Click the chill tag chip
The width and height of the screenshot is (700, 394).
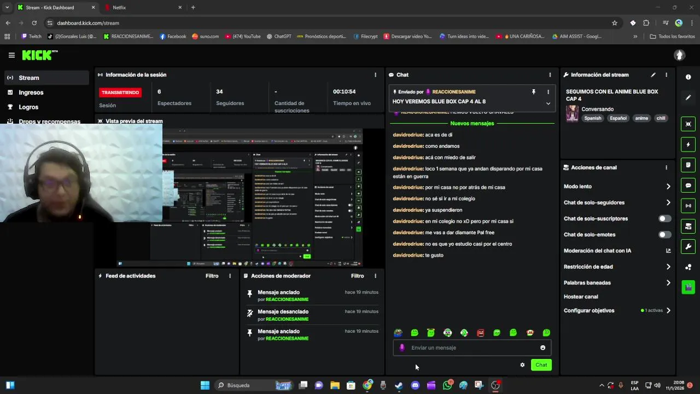pyautogui.click(x=661, y=118)
